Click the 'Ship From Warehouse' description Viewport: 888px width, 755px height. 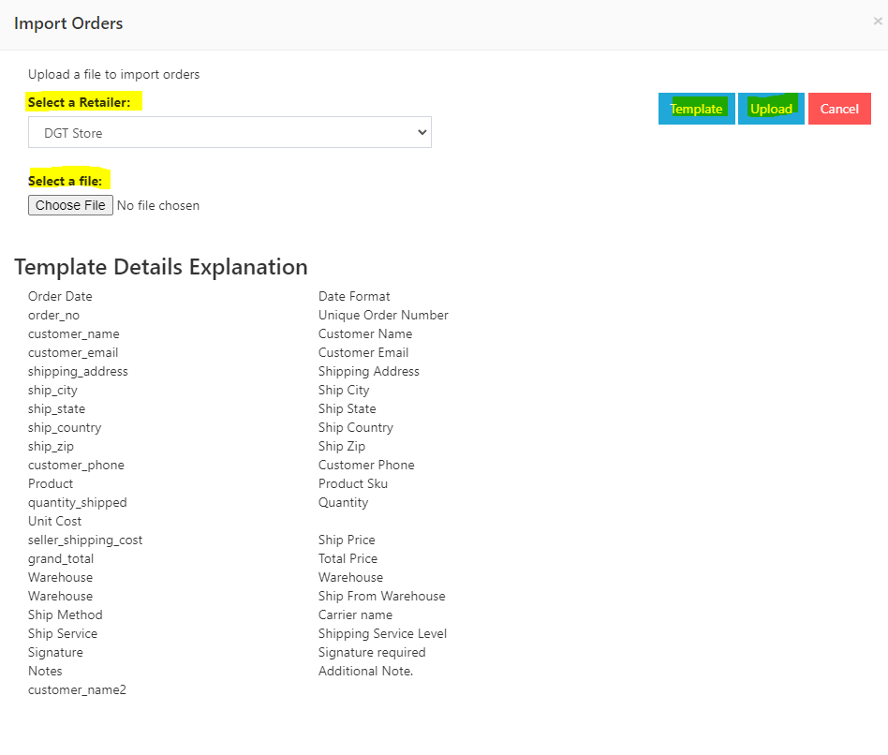pos(381,596)
